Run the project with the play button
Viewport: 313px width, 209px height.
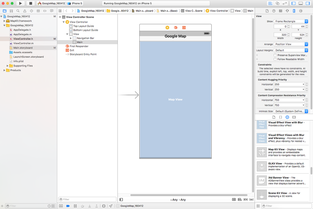pos(20,3)
